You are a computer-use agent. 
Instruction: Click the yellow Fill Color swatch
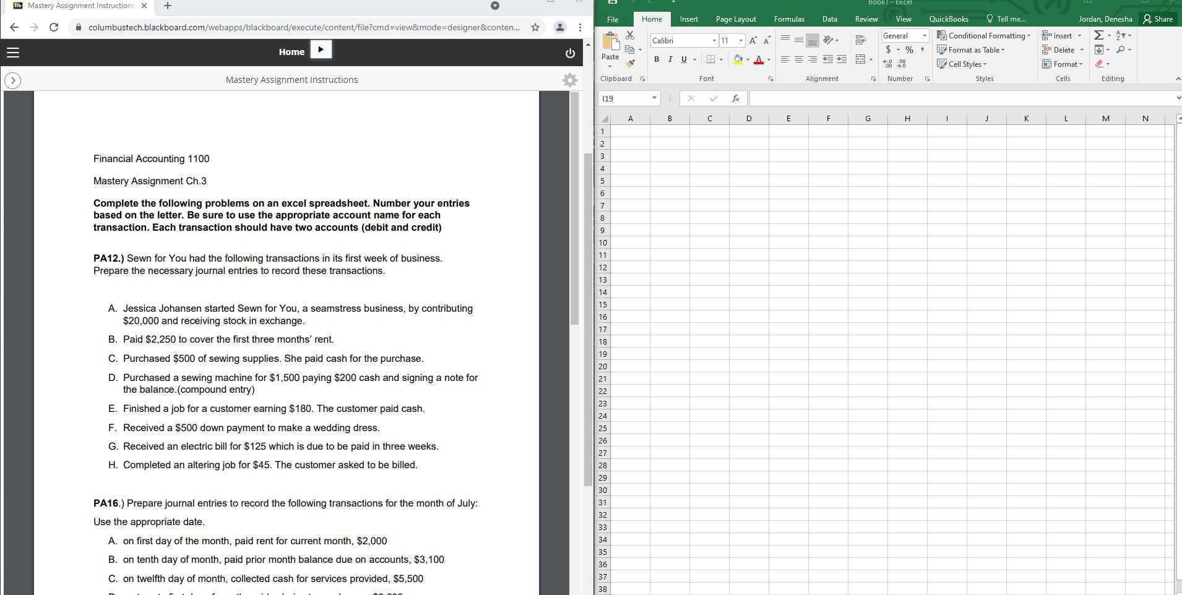click(738, 59)
